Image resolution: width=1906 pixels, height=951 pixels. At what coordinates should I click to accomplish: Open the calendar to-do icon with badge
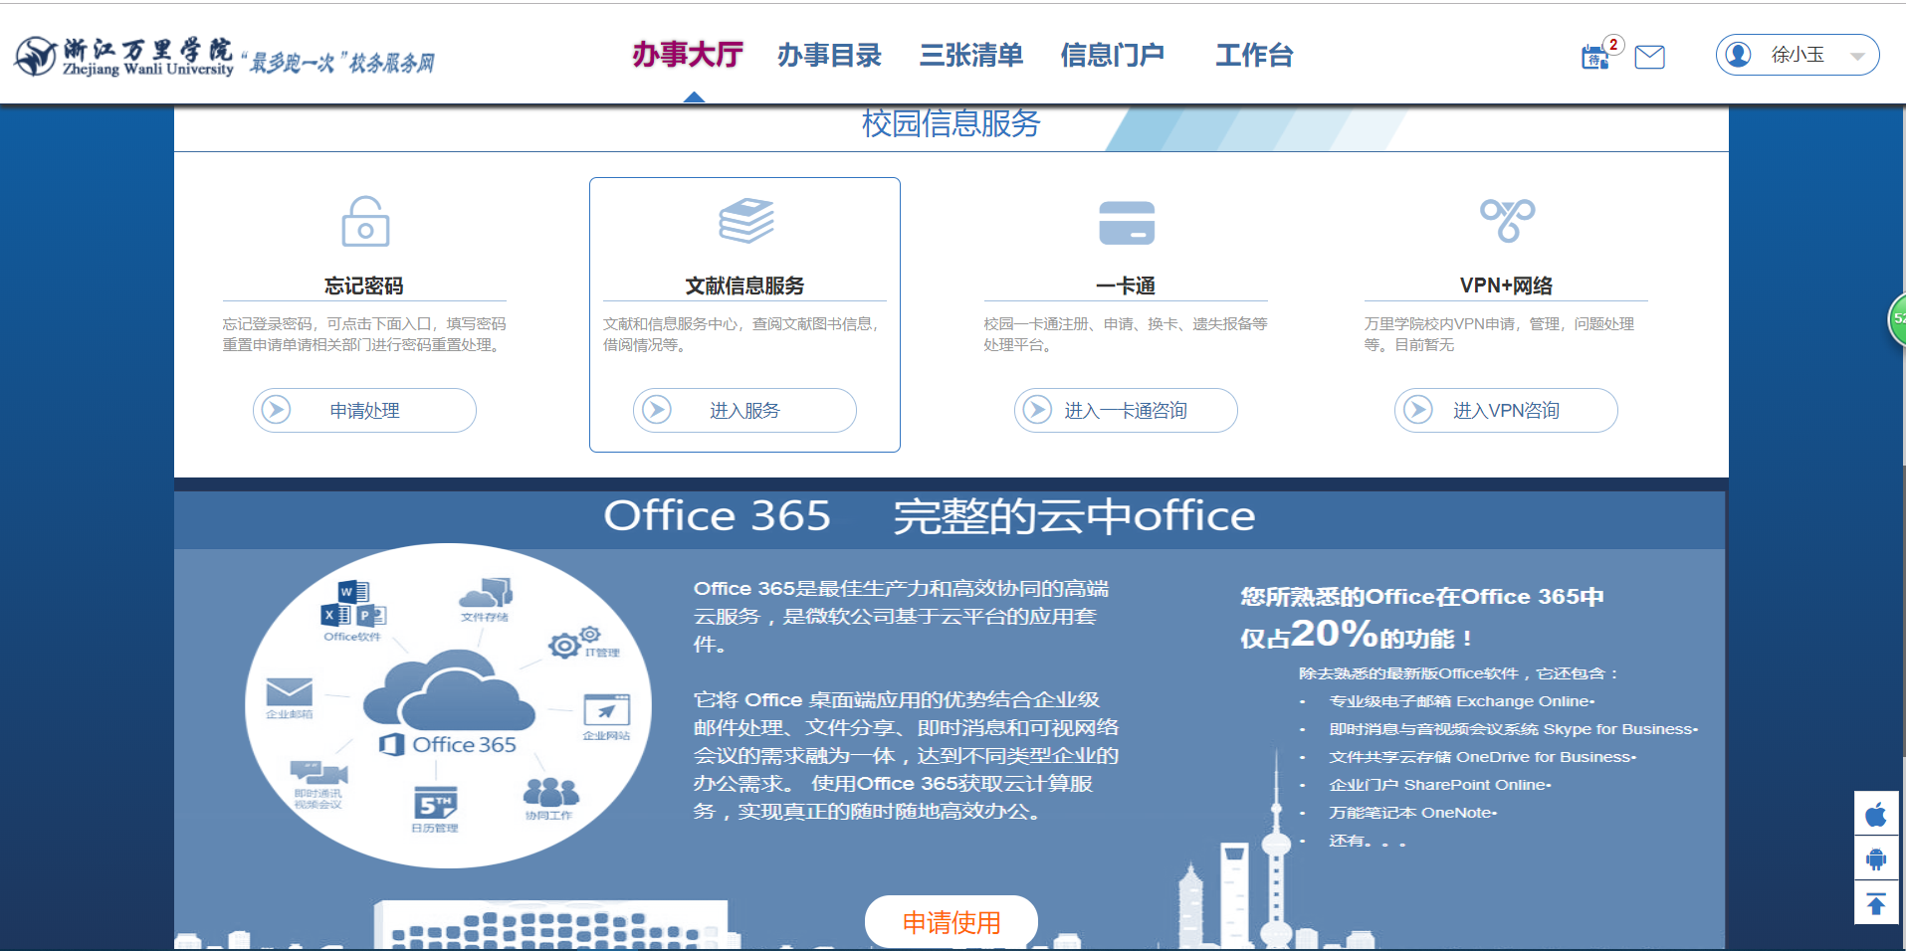[x=1596, y=57]
